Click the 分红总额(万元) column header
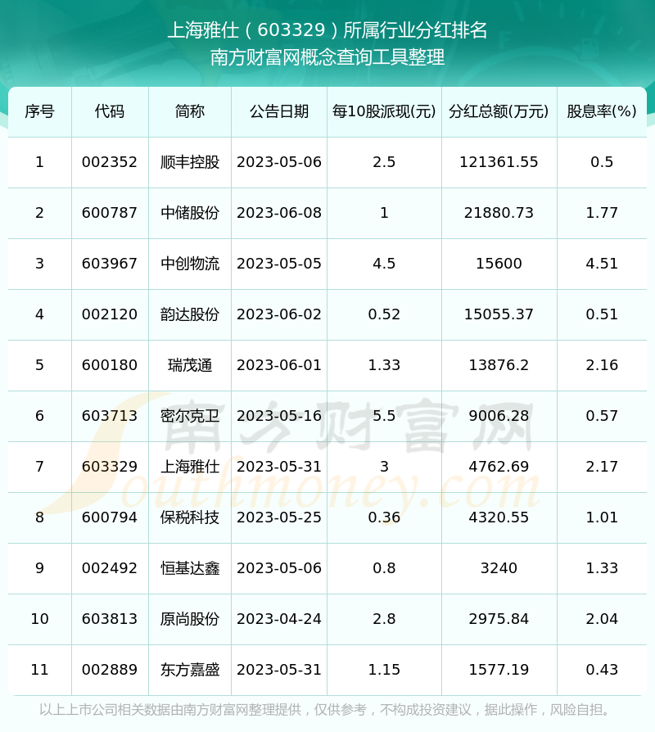Screen dimensions: 655x732 coord(499,111)
